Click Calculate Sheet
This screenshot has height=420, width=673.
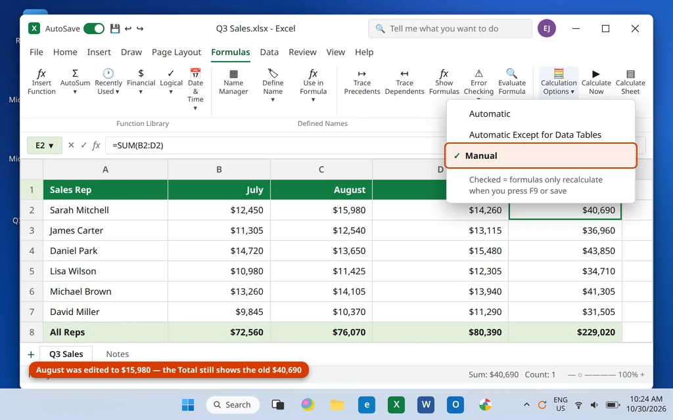click(x=630, y=82)
